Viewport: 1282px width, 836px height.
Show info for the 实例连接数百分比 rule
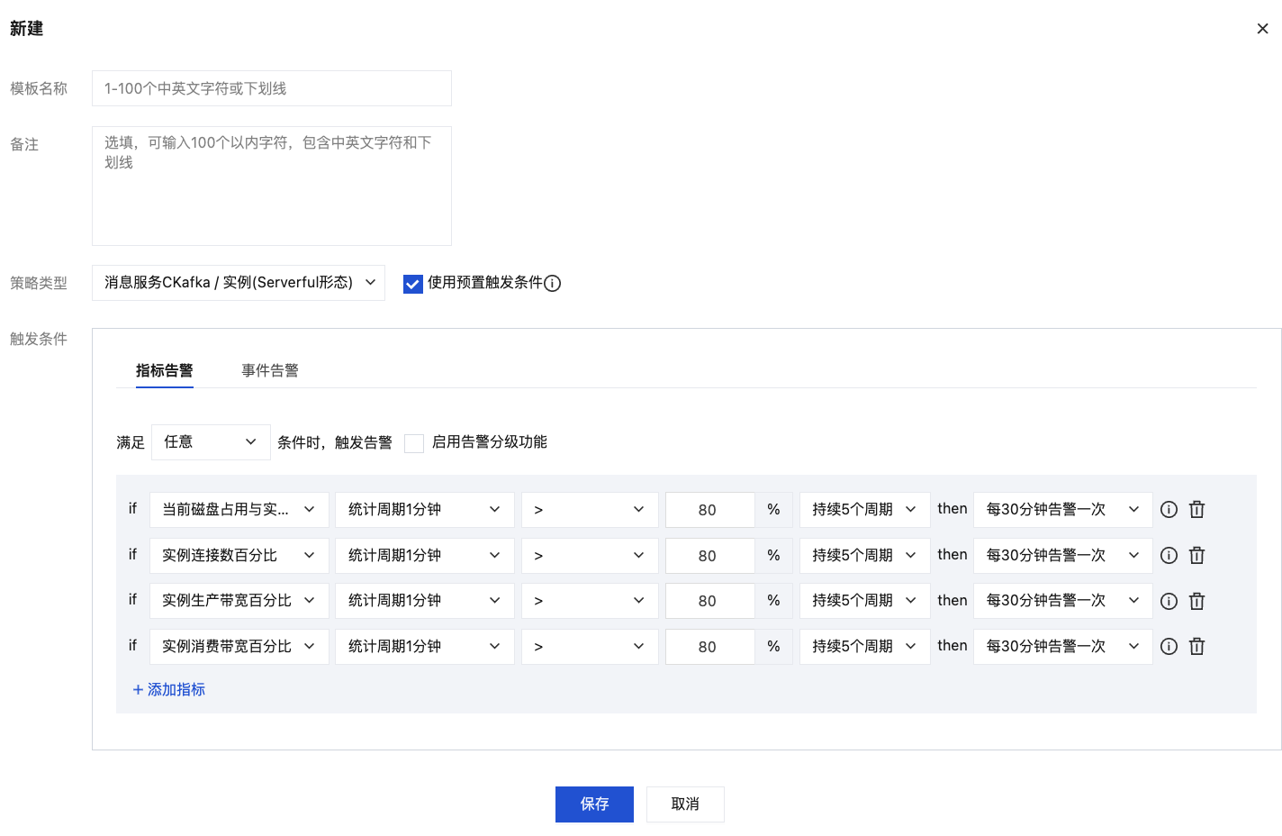1169,556
